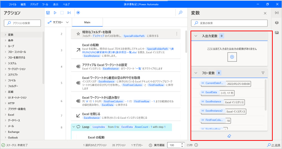The image size is (282, 149).
Task: Run the flow with the play icon
Action: tap(55, 13)
